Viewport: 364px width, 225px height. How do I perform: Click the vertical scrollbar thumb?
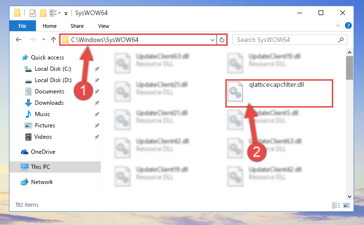(349, 68)
